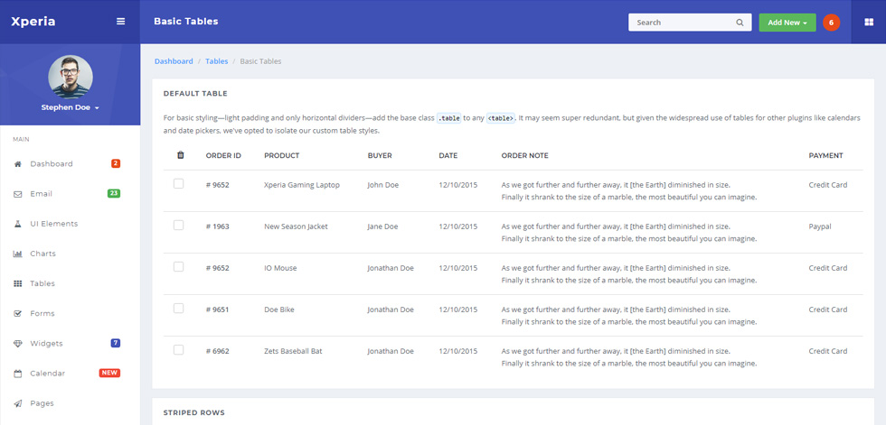Click the ORDER NOTE column header

tap(525, 155)
